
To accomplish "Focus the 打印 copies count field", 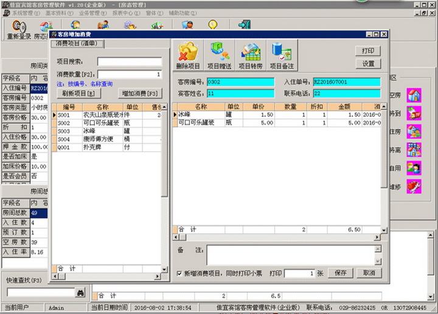I will coord(299,273).
